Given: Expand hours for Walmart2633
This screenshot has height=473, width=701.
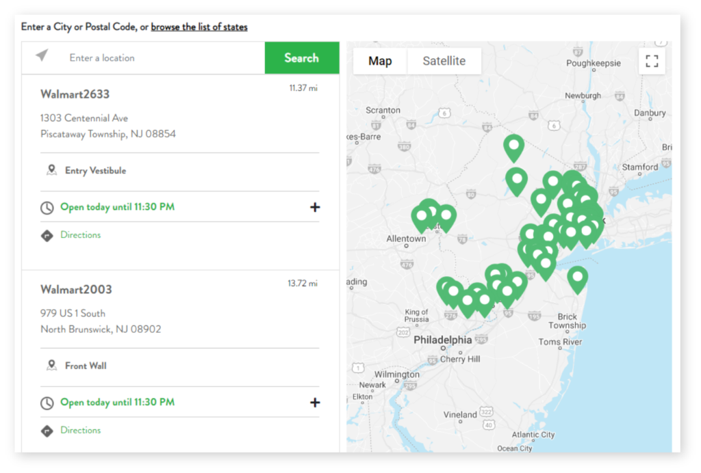Looking at the screenshot, I should click(315, 207).
